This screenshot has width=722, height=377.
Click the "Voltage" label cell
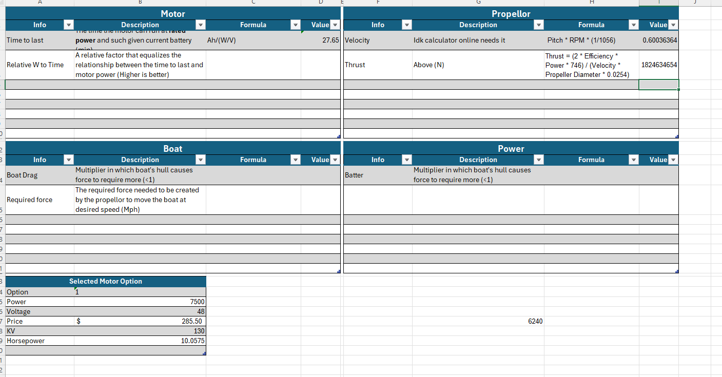tap(40, 311)
